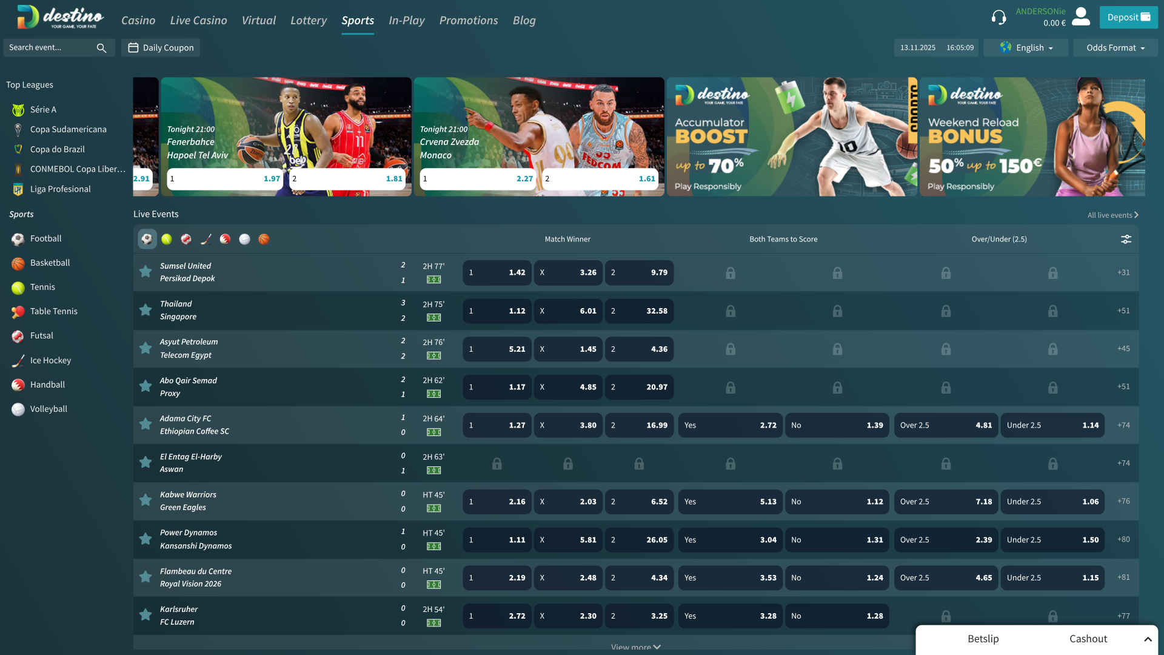Select the basketball sport filter icon

click(264, 239)
